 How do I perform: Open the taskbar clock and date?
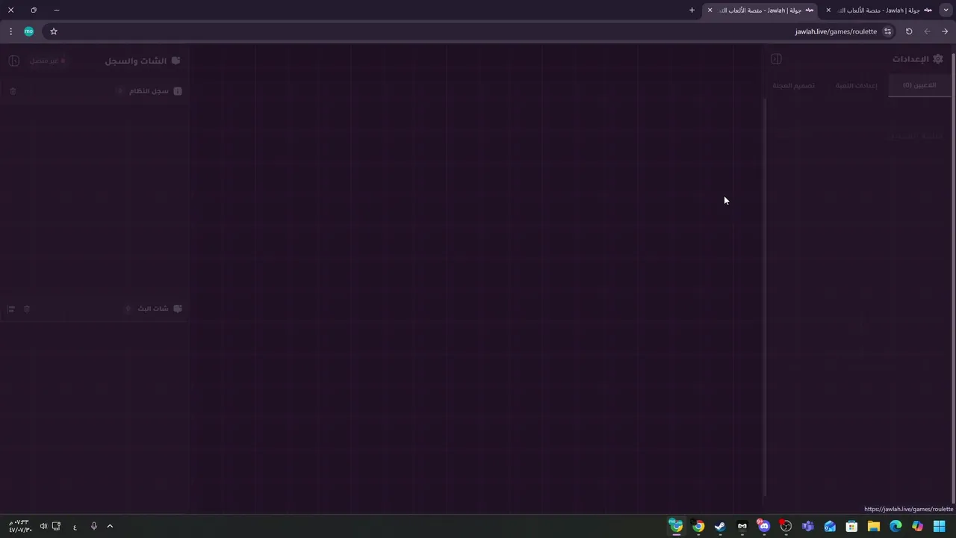pyautogui.click(x=19, y=526)
